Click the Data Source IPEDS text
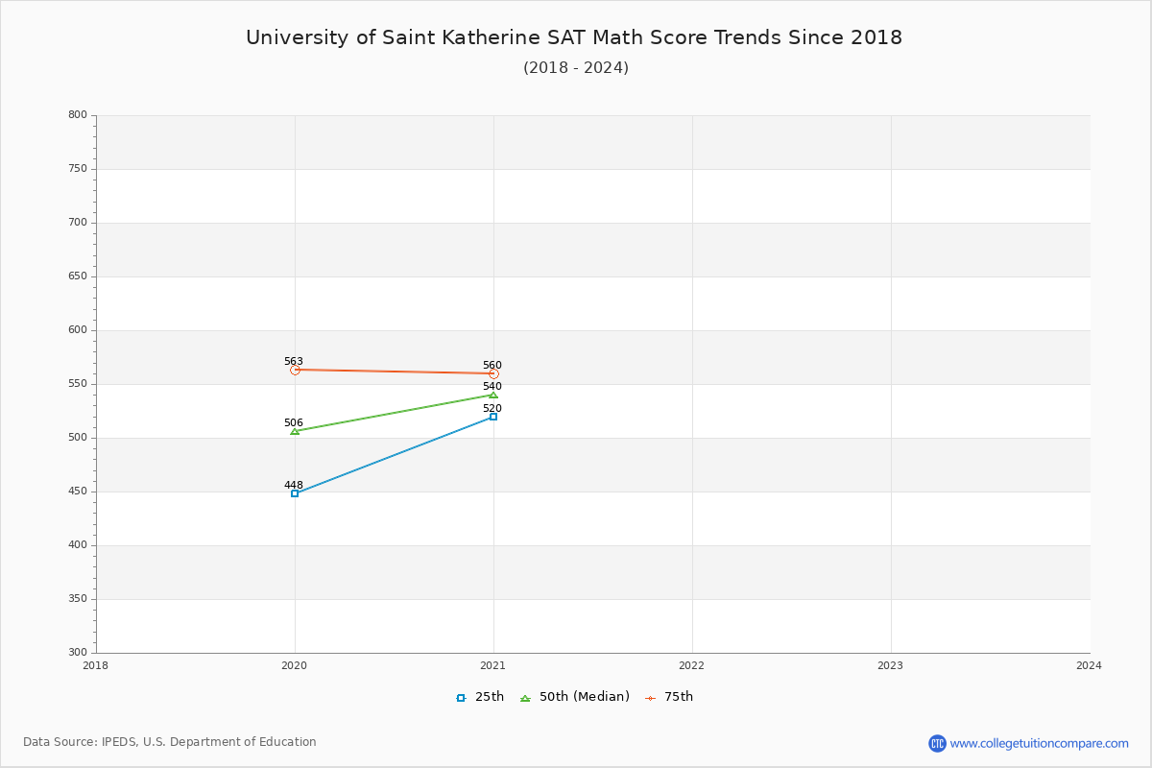The image size is (1152, 768). point(170,742)
